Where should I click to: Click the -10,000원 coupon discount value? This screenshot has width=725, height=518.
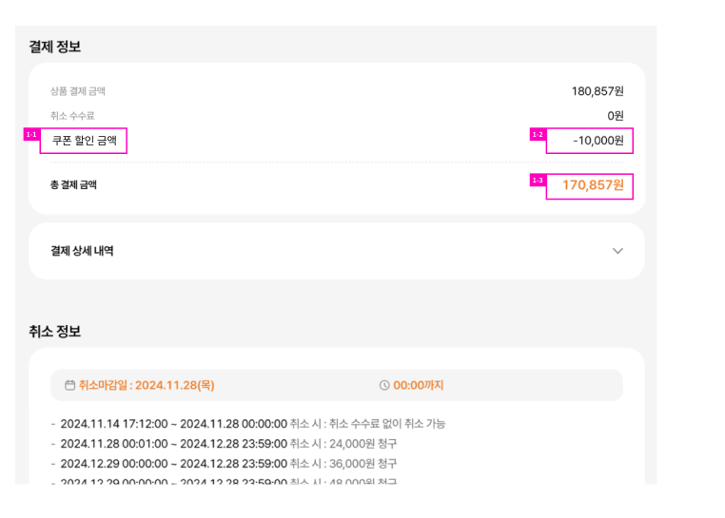click(x=598, y=141)
